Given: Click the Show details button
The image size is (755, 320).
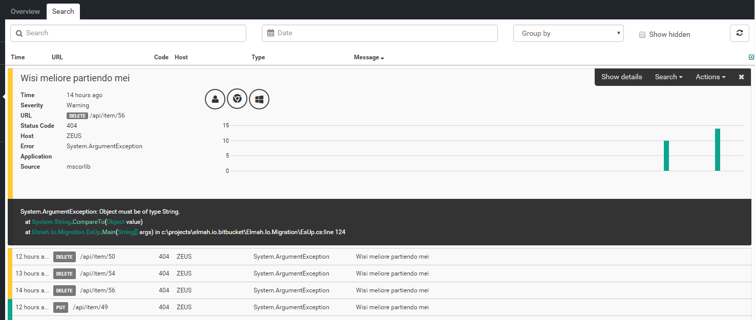Looking at the screenshot, I should pyautogui.click(x=621, y=77).
